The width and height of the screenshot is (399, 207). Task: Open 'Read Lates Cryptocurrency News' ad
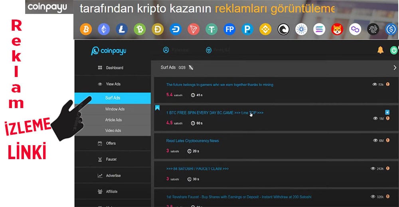192,141
